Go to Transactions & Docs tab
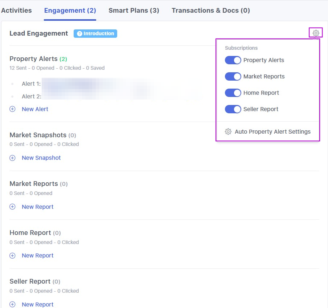The width and height of the screenshot is (328, 308). coord(210,11)
